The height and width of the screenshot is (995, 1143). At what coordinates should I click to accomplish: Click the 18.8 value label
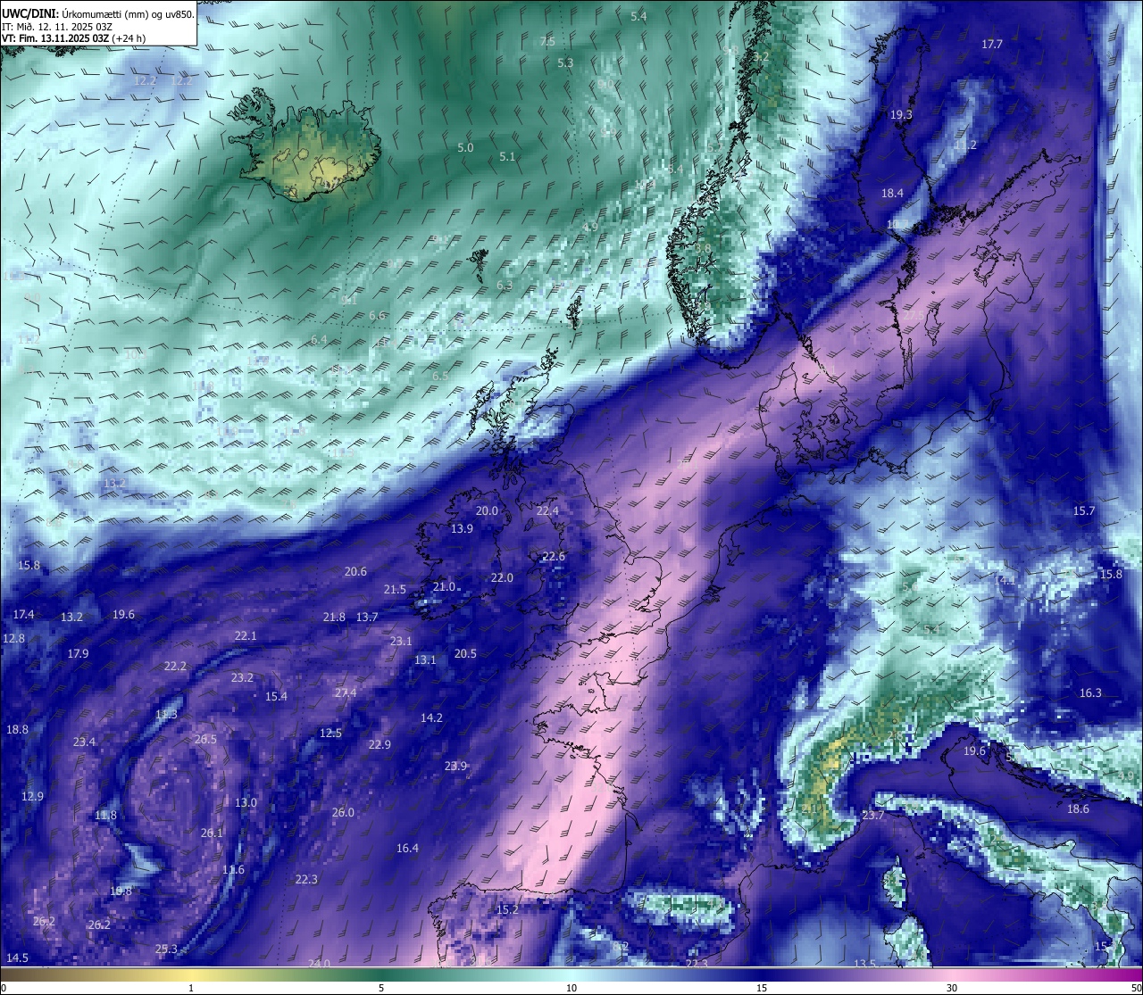[17, 729]
